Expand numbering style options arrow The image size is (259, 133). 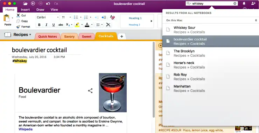pos(91,17)
